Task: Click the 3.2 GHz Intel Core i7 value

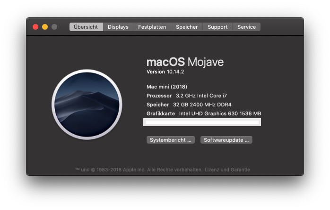Action: [201, 96]
